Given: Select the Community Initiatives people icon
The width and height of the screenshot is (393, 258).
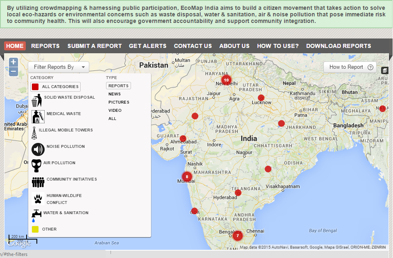Looking at the screenshot, I should 38,182.
